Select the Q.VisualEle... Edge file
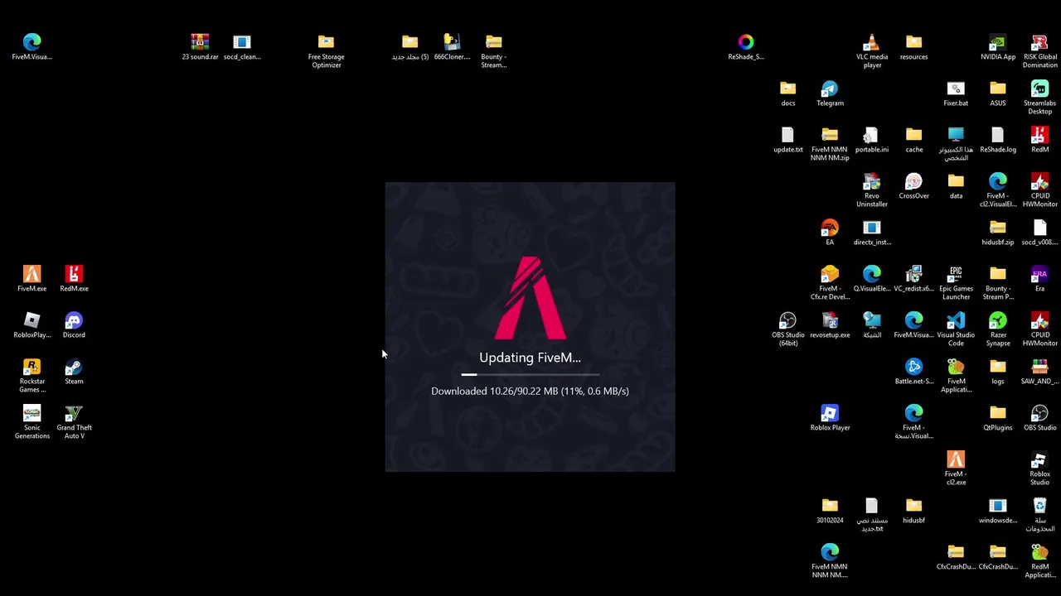 872,279
